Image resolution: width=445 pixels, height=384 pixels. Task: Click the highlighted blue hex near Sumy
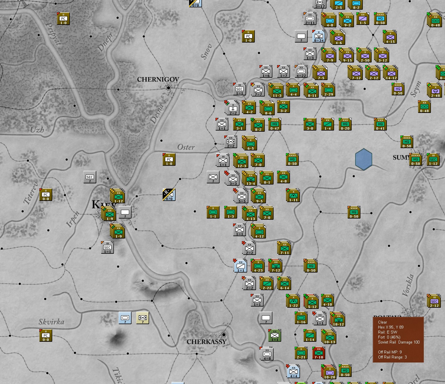click(364, 159)
